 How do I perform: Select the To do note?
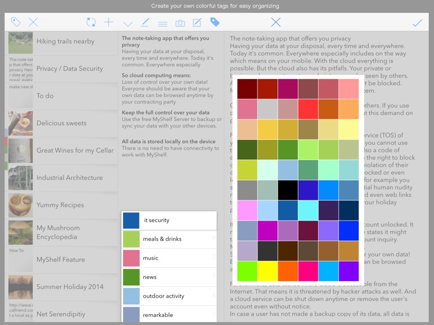61,96
